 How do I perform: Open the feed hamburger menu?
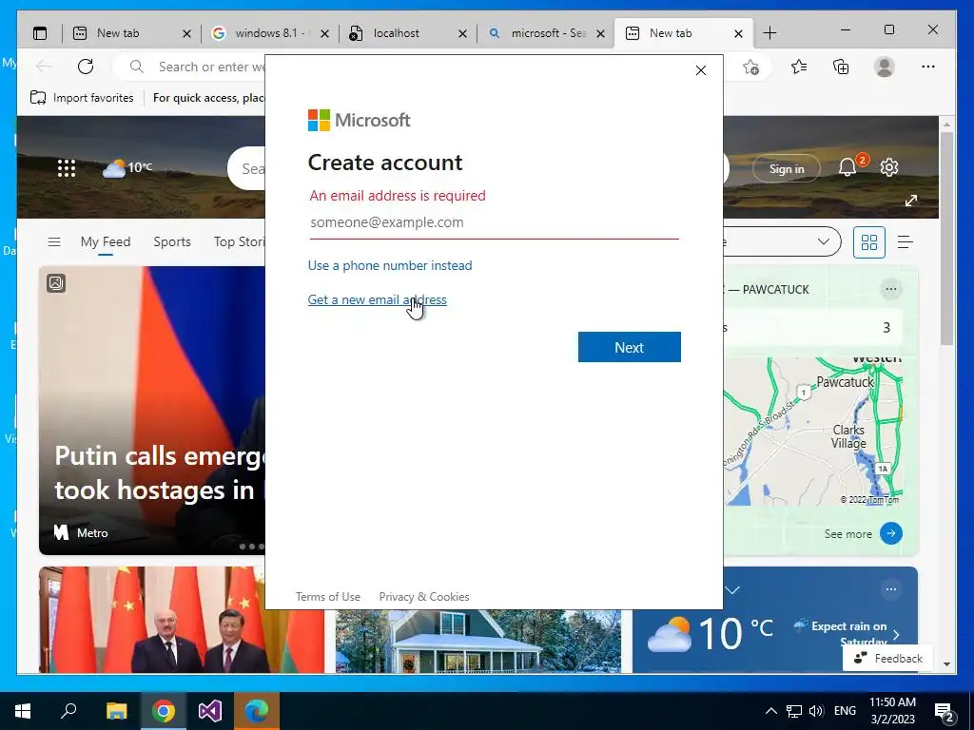coord(54,241)
